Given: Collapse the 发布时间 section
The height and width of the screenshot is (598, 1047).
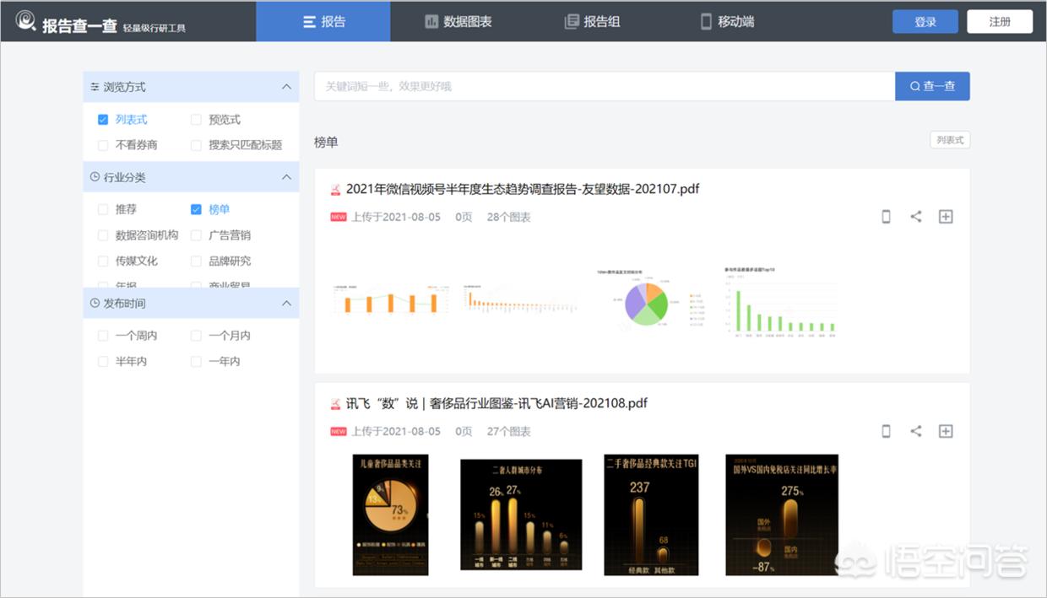Looking at the screenshot, I should 286,303.
